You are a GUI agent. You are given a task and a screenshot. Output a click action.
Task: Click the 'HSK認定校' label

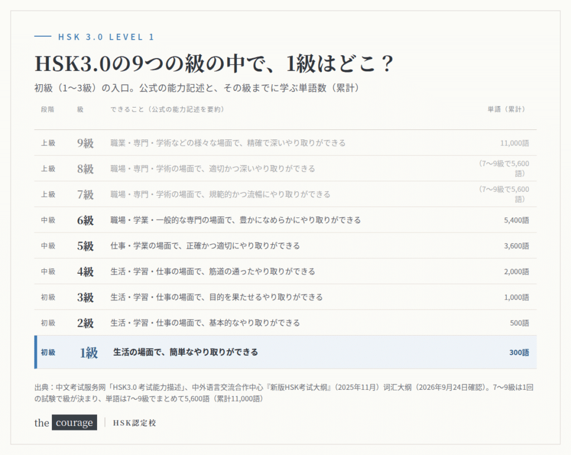tap(134, 423)
